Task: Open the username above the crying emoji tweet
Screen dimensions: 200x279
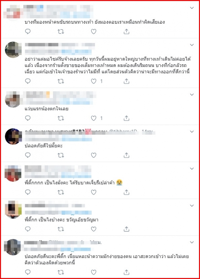Action: (58, 169)
